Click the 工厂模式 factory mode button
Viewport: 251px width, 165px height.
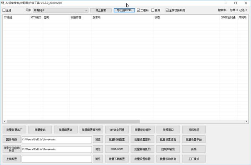194,159
